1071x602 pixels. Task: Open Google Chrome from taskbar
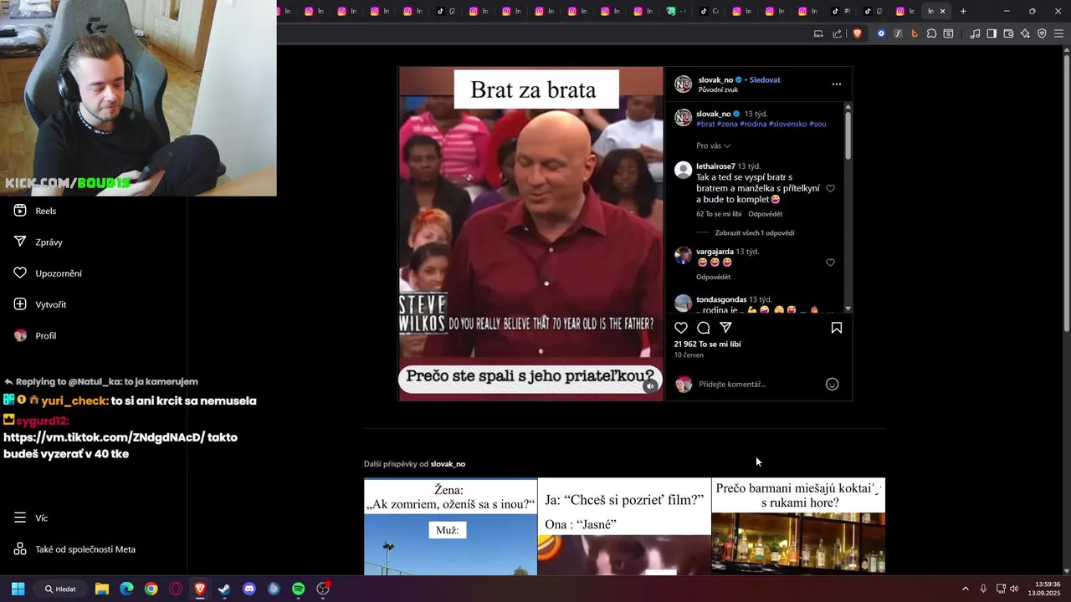click(x=151, y=589)
